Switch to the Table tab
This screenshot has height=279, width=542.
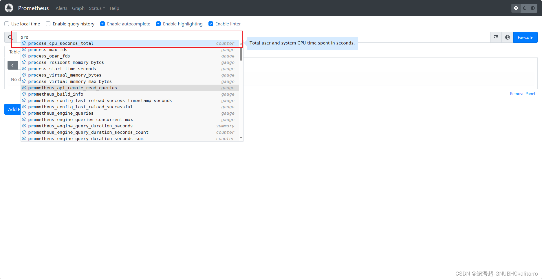[x=14, y=52]
